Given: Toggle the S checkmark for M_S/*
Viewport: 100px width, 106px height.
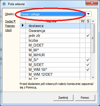Looking at the screenshot, I should pos(88,60).
